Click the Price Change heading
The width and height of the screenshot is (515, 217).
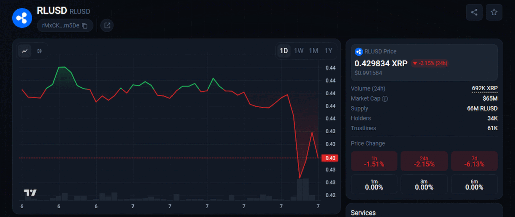pos(368,143)
